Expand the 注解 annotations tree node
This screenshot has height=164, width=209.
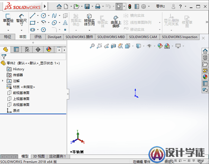(x=2, y=81)
